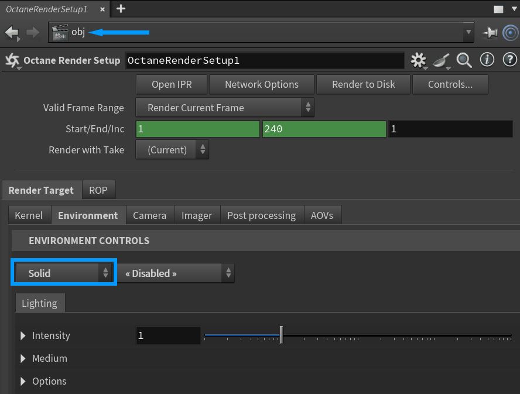The height and width of the screenshot is (394, 520).
Task: Switch to the ROP tab
Action: click(x=98, y=190)
